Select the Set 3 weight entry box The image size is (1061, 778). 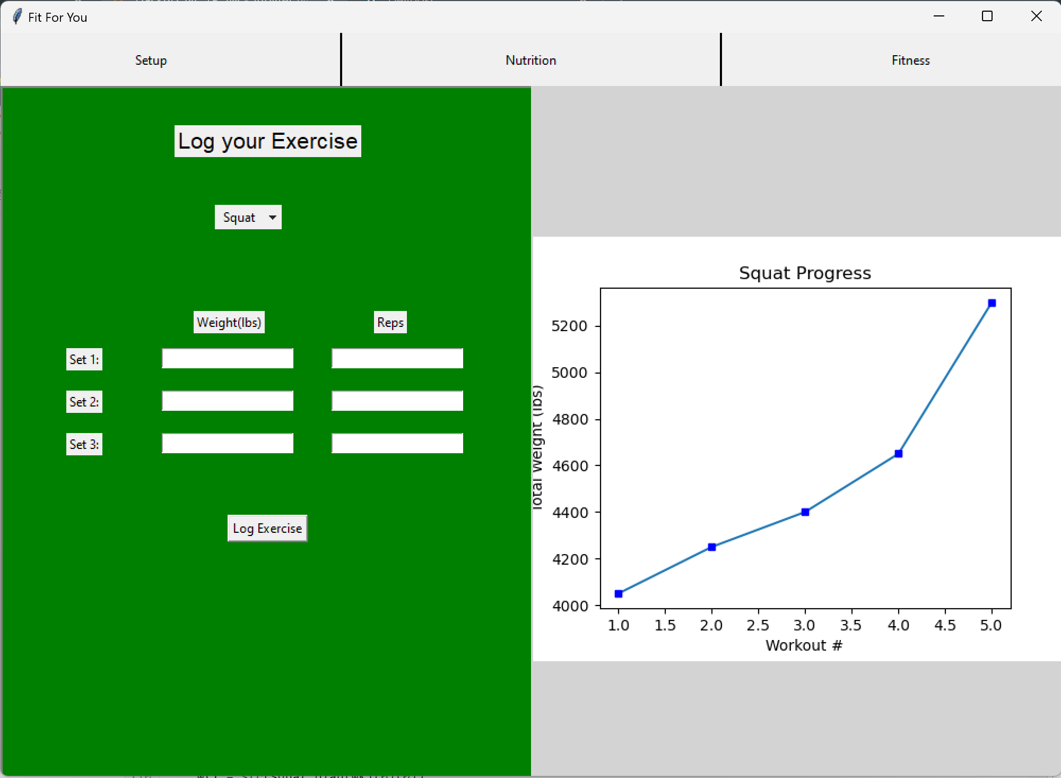(x=228, y=444)
